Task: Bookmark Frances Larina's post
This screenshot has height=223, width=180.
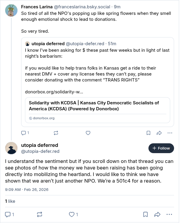Action: click(x=148, y=133)
